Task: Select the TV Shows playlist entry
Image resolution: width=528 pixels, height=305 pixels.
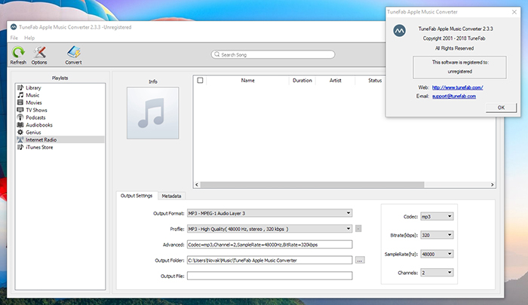Action: [60, 110]
